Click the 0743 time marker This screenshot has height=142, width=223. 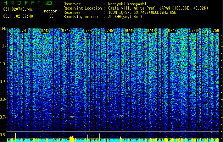pyautogui.click(x=66, y=31)
